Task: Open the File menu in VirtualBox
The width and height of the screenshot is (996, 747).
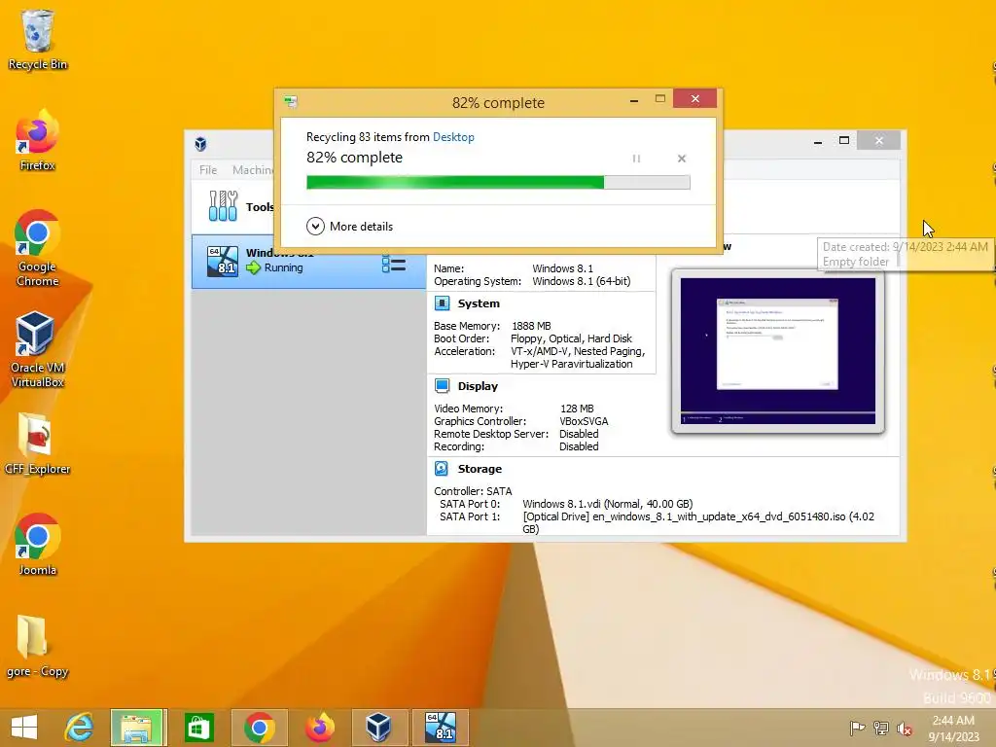Action: tap(208, 170)
